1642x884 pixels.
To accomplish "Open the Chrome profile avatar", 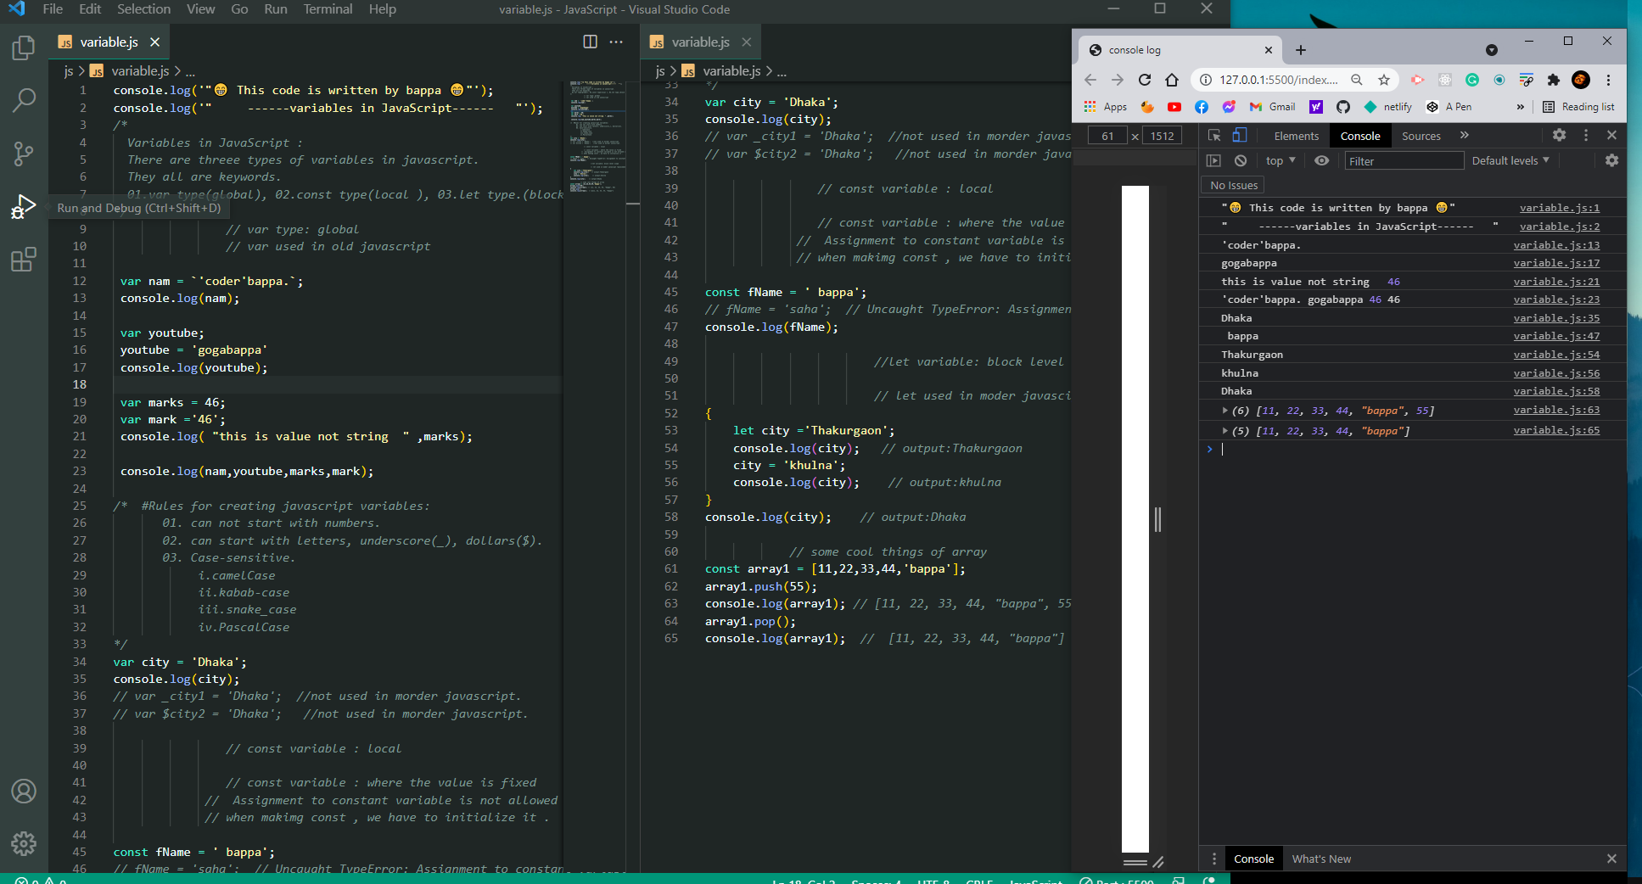I will (1580, 80).
